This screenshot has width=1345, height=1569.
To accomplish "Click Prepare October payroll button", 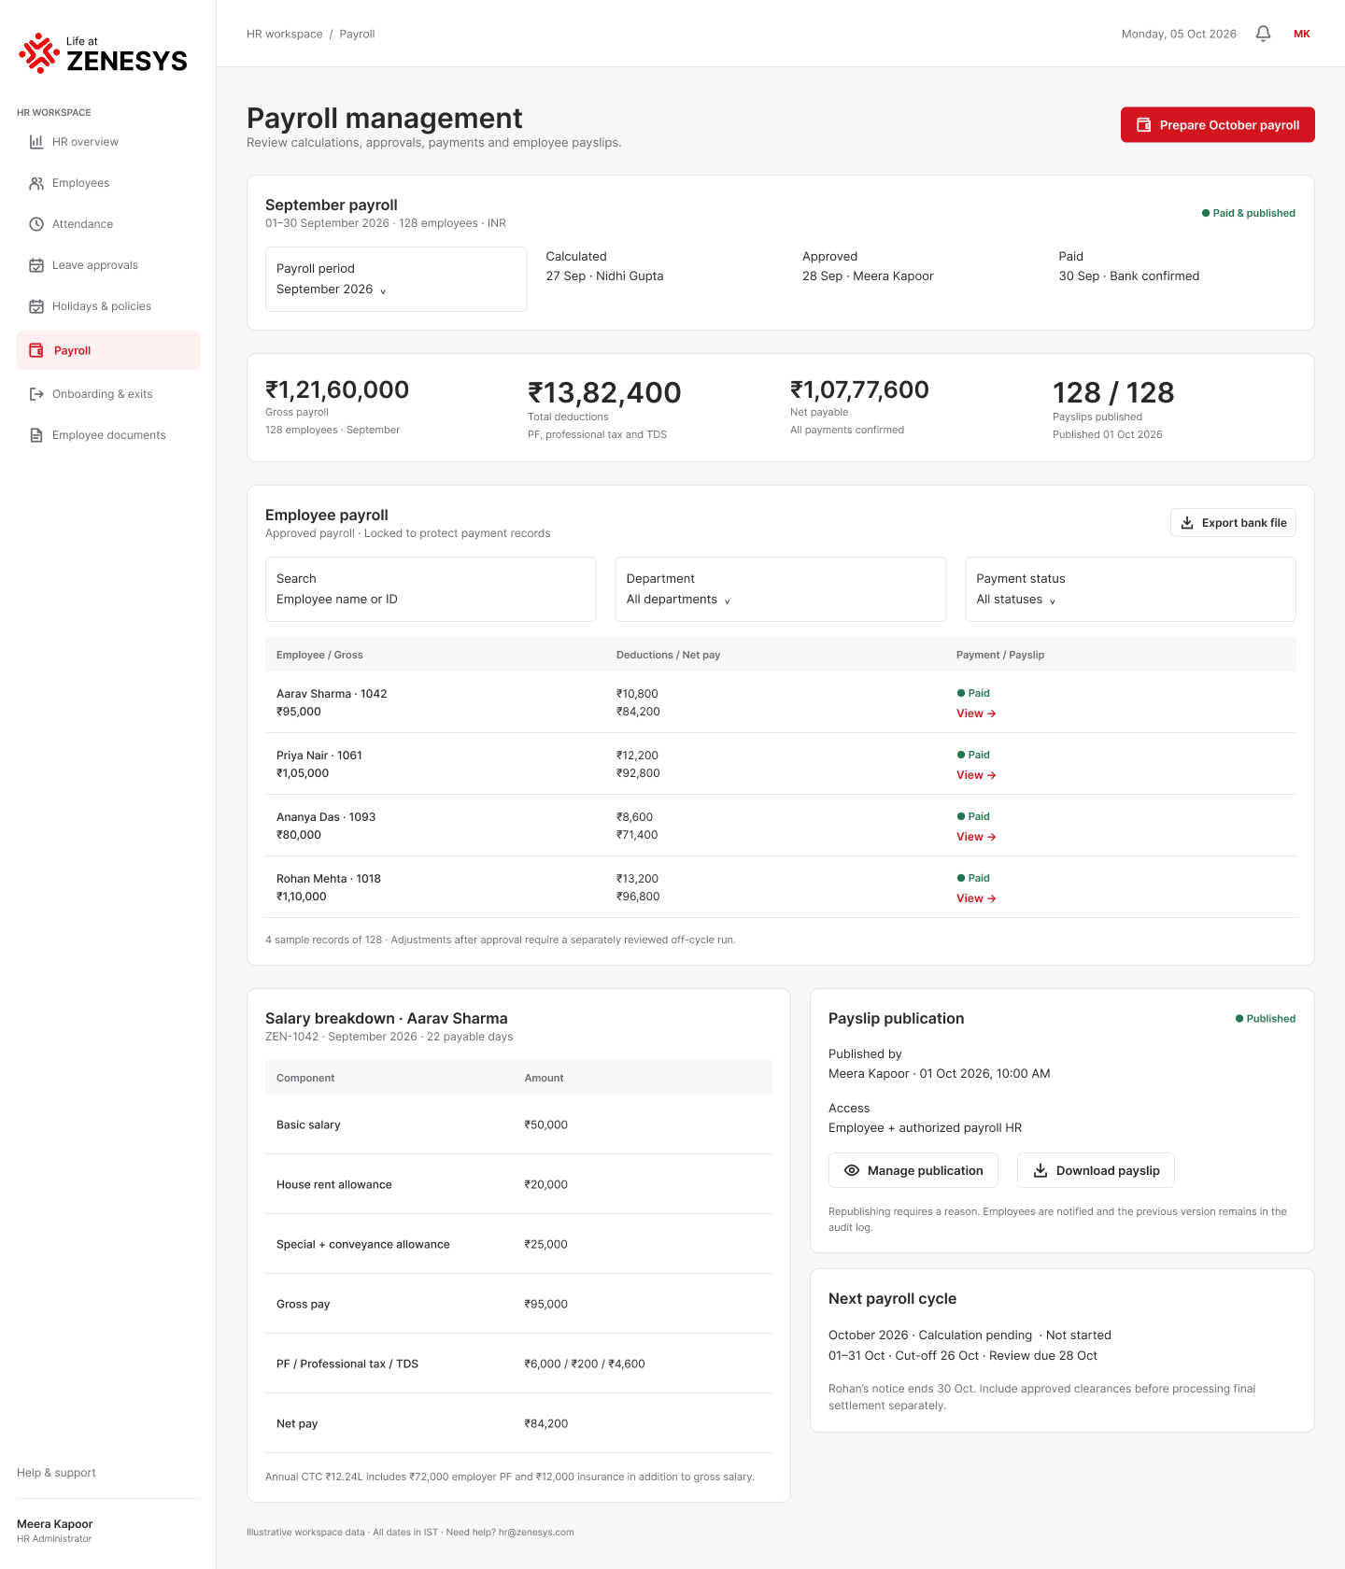I will [1218, 125].
